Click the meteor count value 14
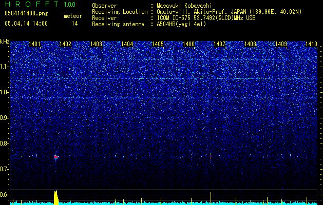Image resolution: width=323 pixels, height=205 pixels. [74, 24]
